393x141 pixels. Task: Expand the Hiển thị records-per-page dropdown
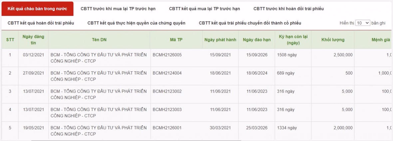[362, 23]
